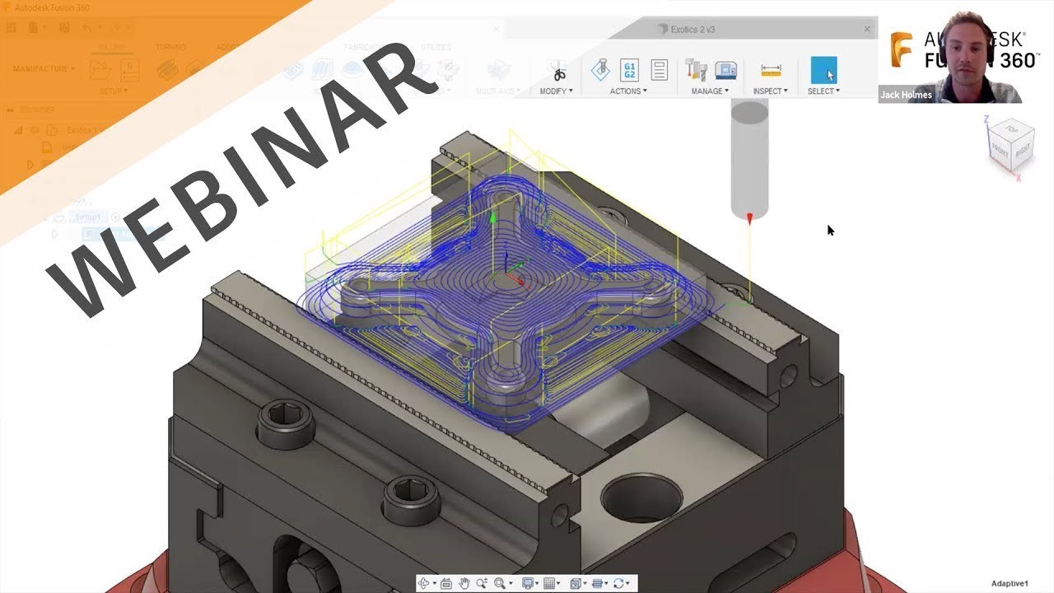
Task: Click the RIGHT face of the ViewCube
Action: pos(1022,152)
